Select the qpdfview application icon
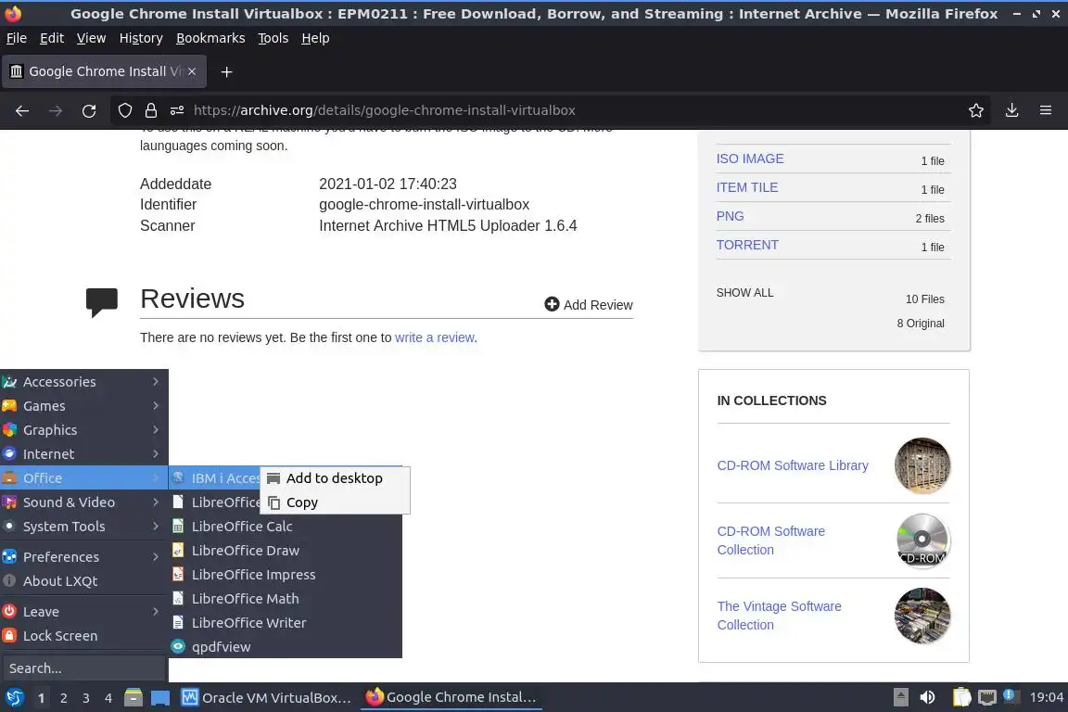The image size is (1068, 712). pos(178,646)
